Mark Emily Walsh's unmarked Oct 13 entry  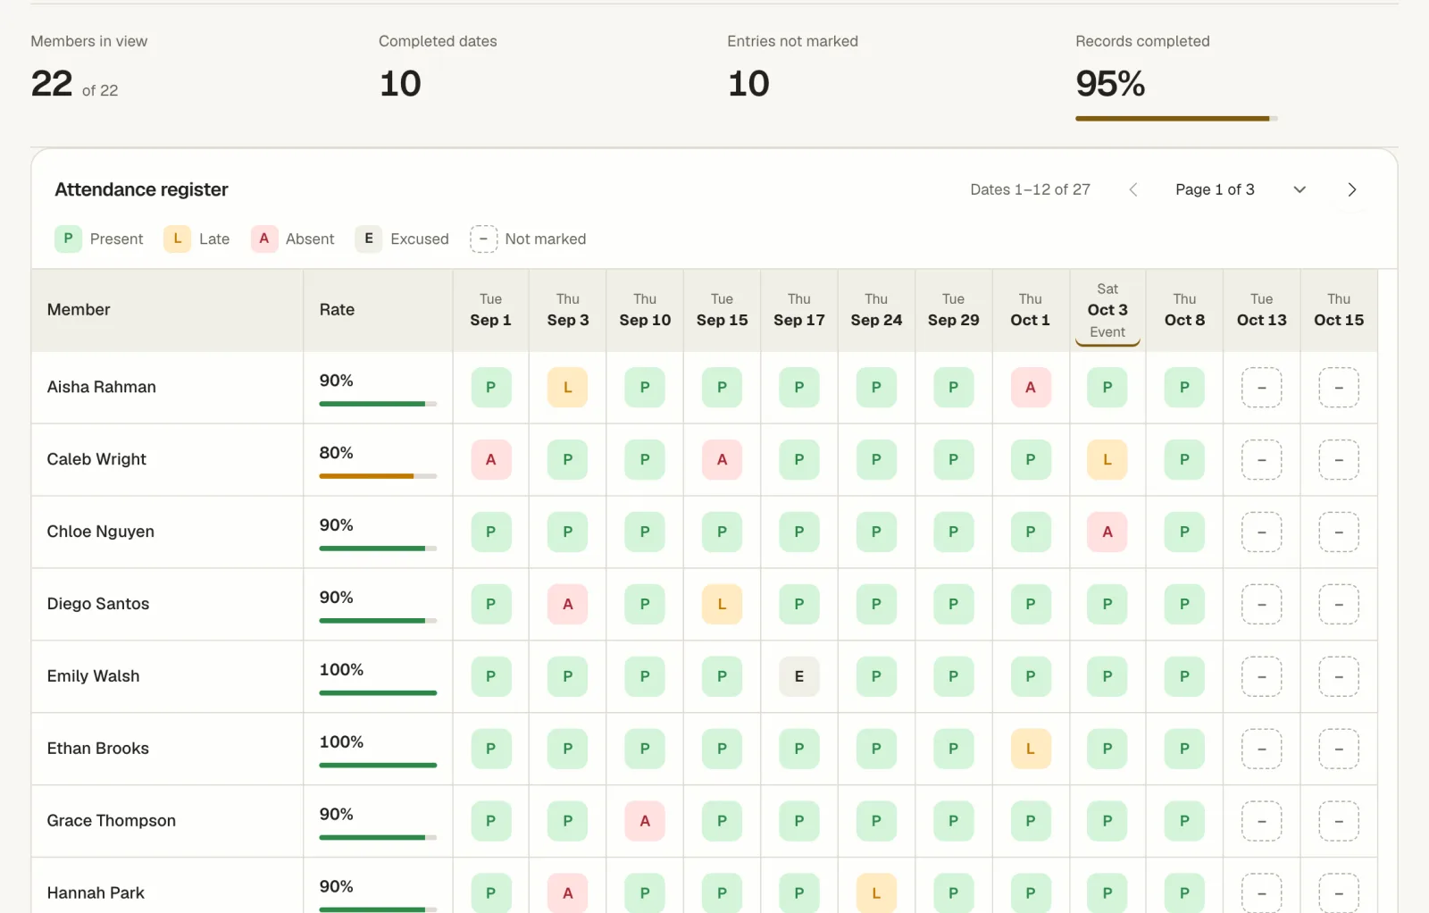pos(1262,677)
